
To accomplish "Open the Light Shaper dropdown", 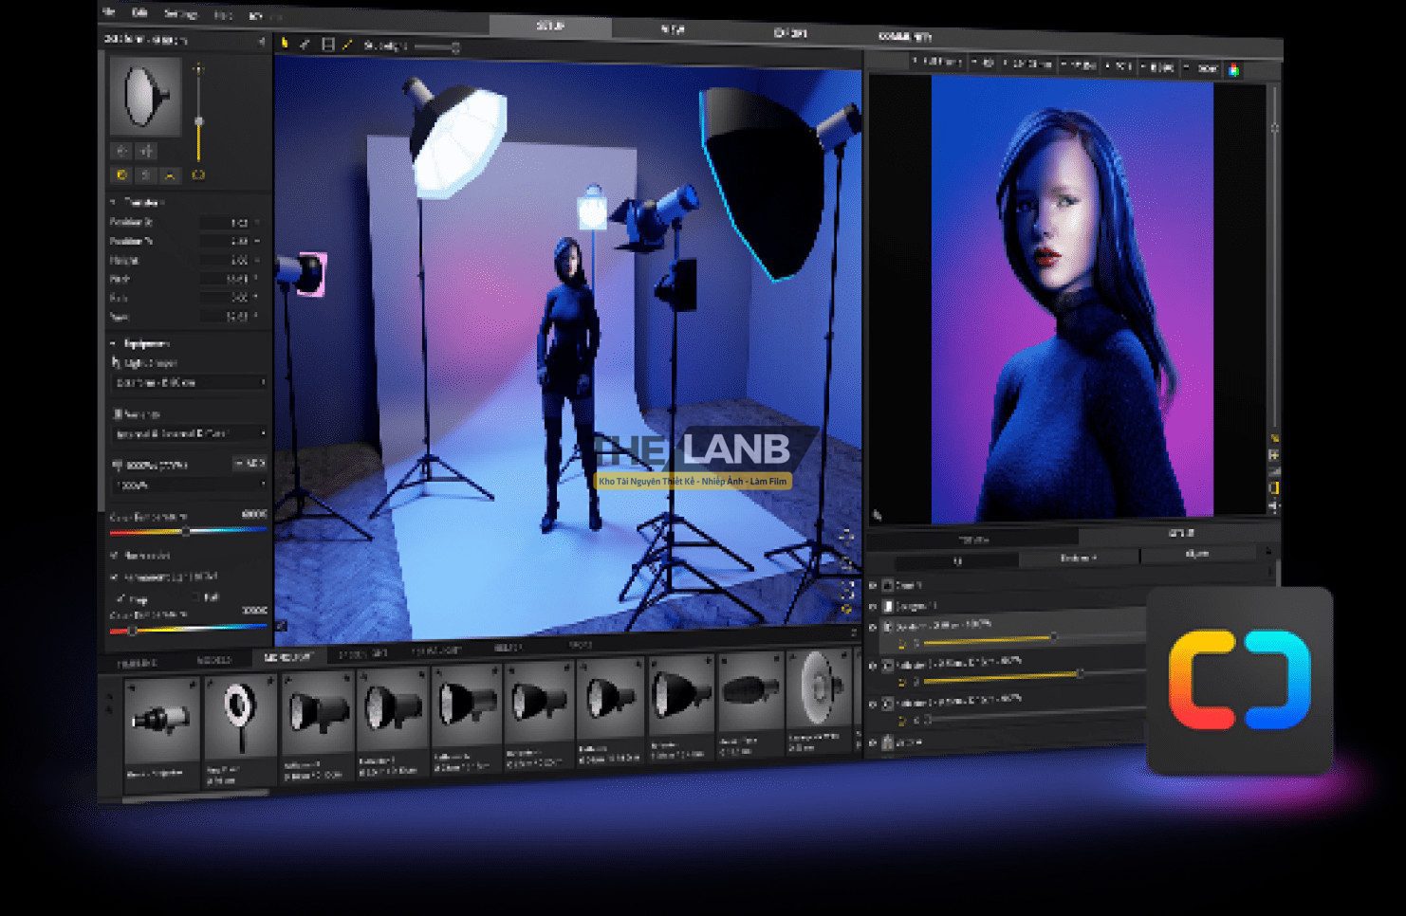I will 190,383.
